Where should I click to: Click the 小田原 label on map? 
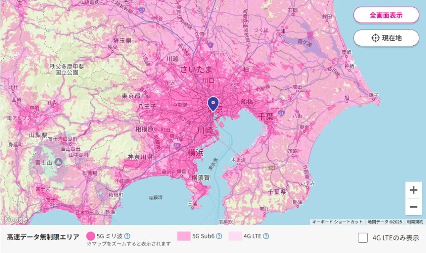pyautogui.click(x=122, y=181)
